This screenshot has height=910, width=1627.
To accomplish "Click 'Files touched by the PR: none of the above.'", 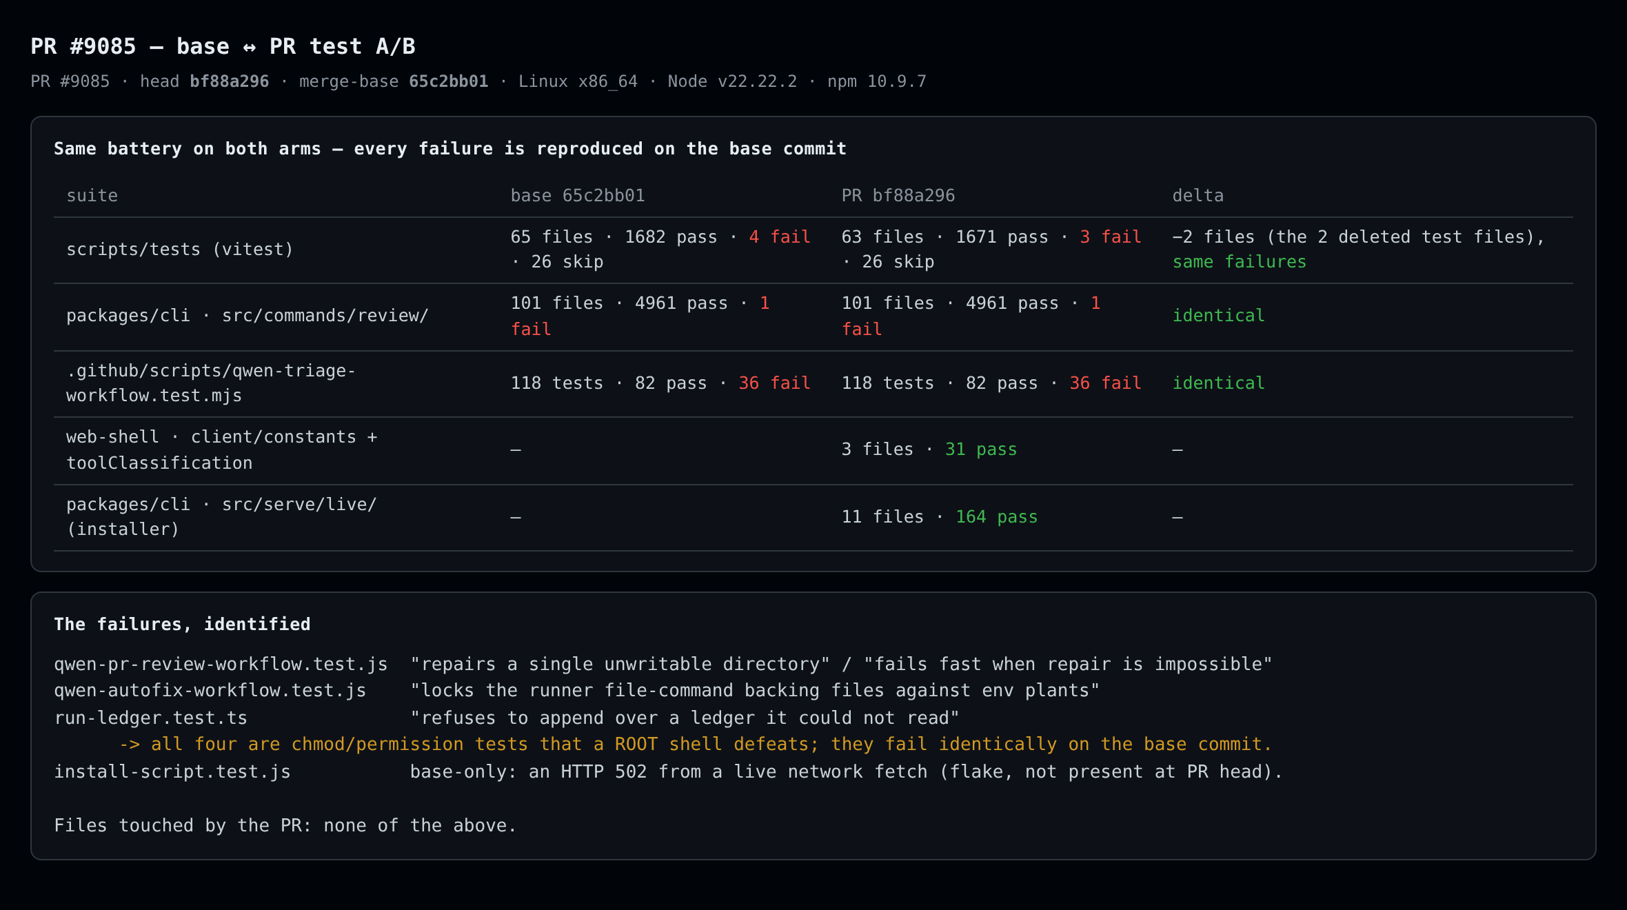I will pyautogui.click(x=285, y=826).
